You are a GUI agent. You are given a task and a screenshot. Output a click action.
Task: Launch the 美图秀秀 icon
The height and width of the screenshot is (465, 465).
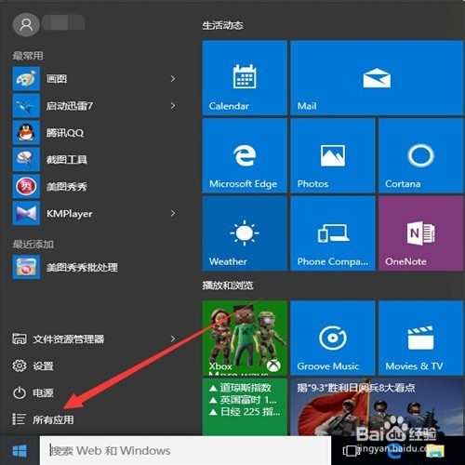pos(26,186)
